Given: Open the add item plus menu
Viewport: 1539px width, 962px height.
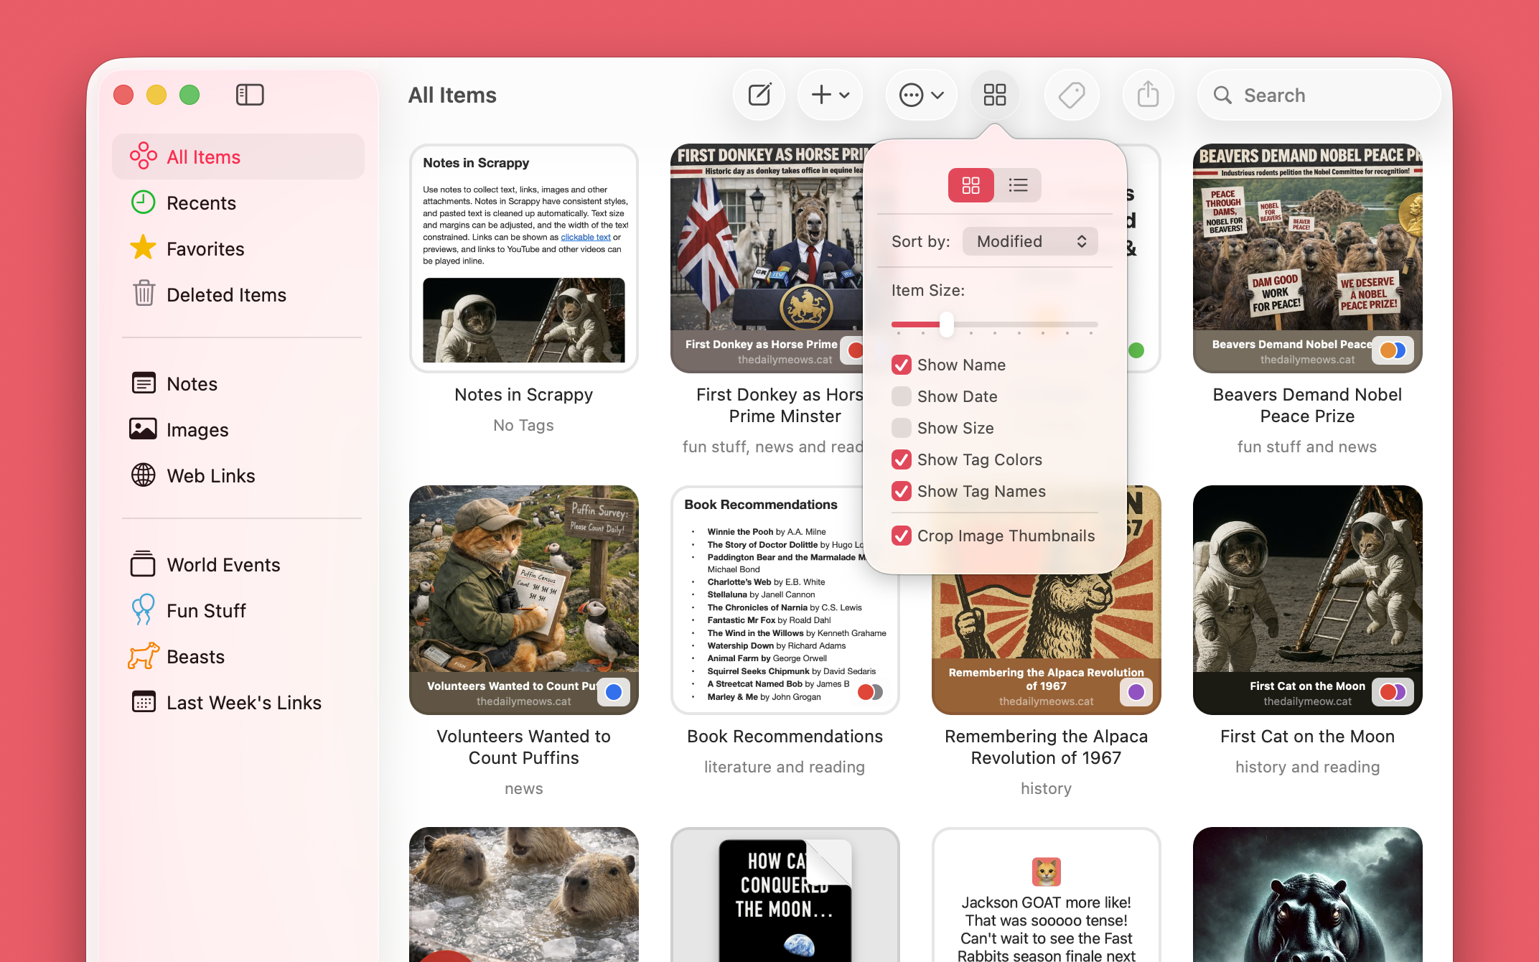Looking at the screenshot, I should (x=831, y=95).
